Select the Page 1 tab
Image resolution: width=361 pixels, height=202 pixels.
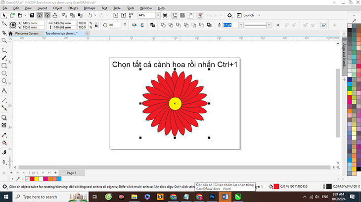click(x=71, y=173)
